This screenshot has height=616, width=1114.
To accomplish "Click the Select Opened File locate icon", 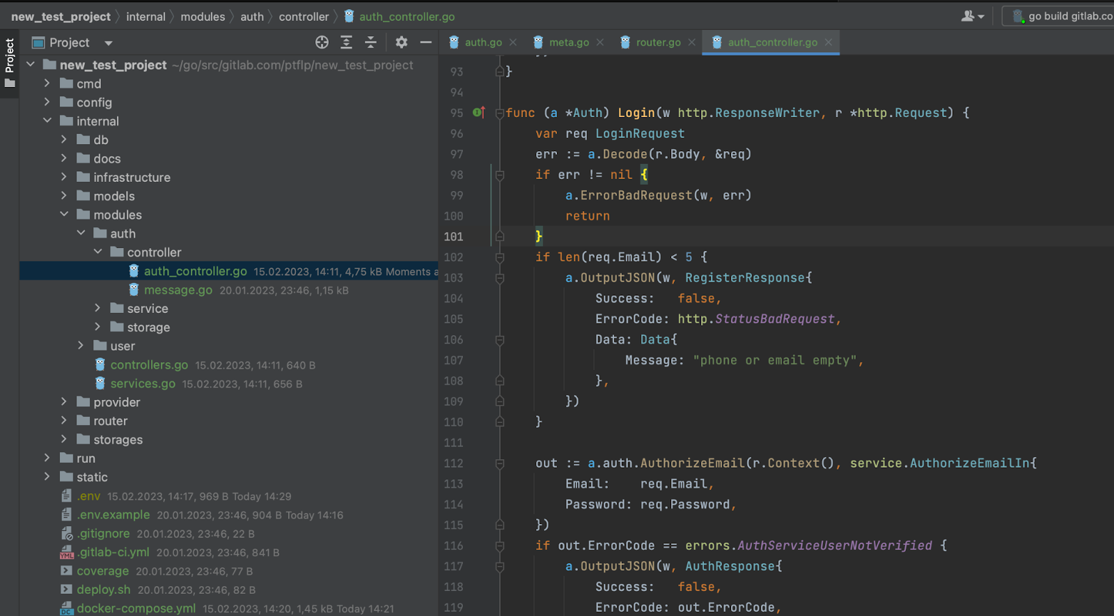I will 322,43.
